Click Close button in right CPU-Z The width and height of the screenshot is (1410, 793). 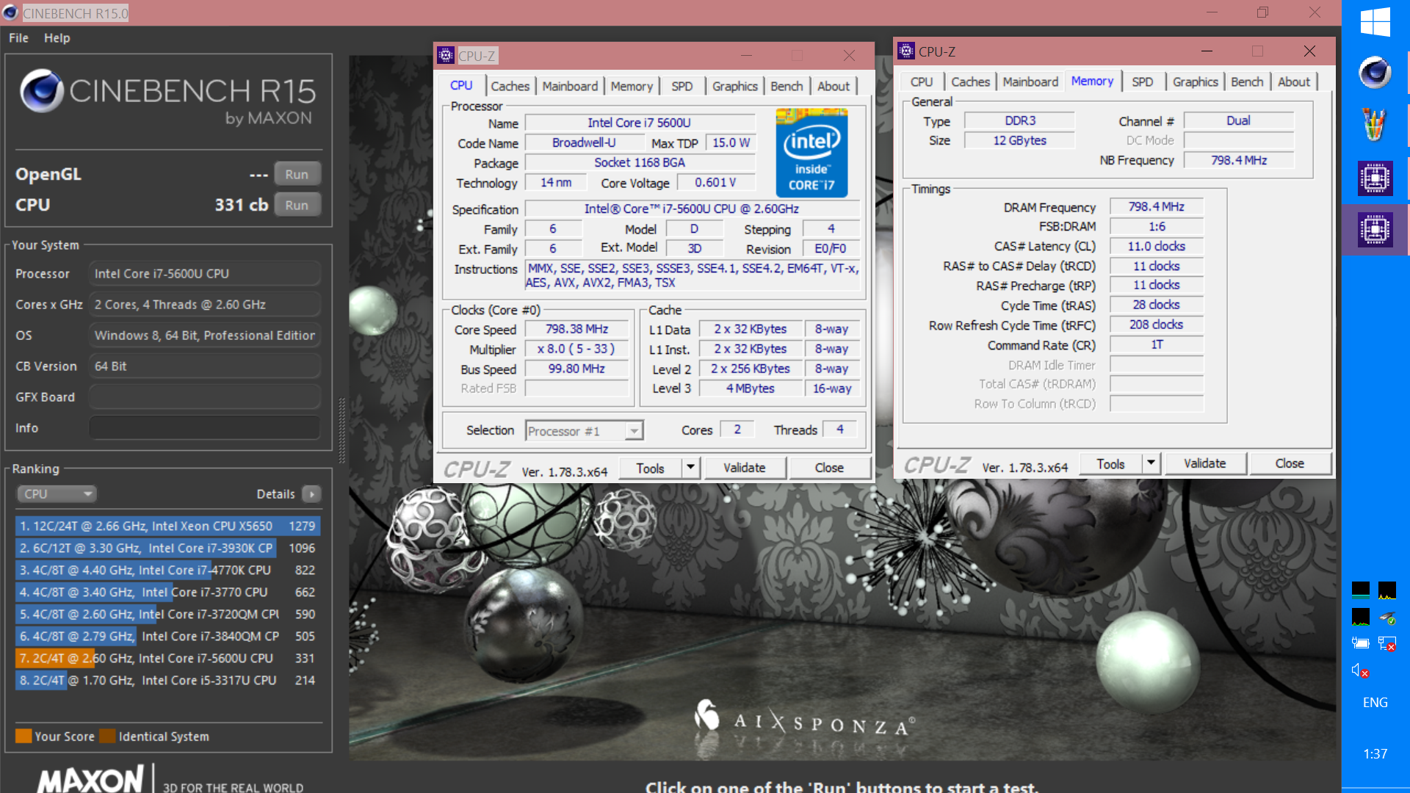click(x=1290, y=464)
